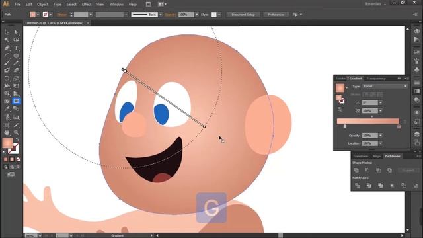The width and height of the screenshot is (423, 238).
Task: Open the gradient Type dropdown (Radial)
Action: (x=385, y=86)
